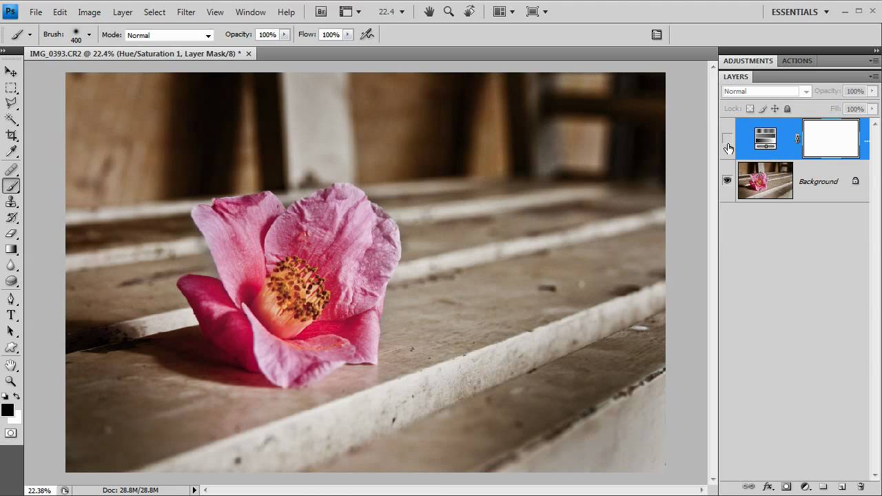Launch Bridge from the Br button

[x=321, y=12]
